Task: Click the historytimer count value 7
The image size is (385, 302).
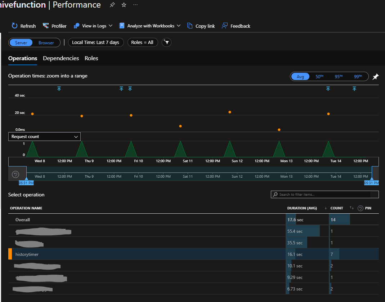Action: (x=332, y=254)
